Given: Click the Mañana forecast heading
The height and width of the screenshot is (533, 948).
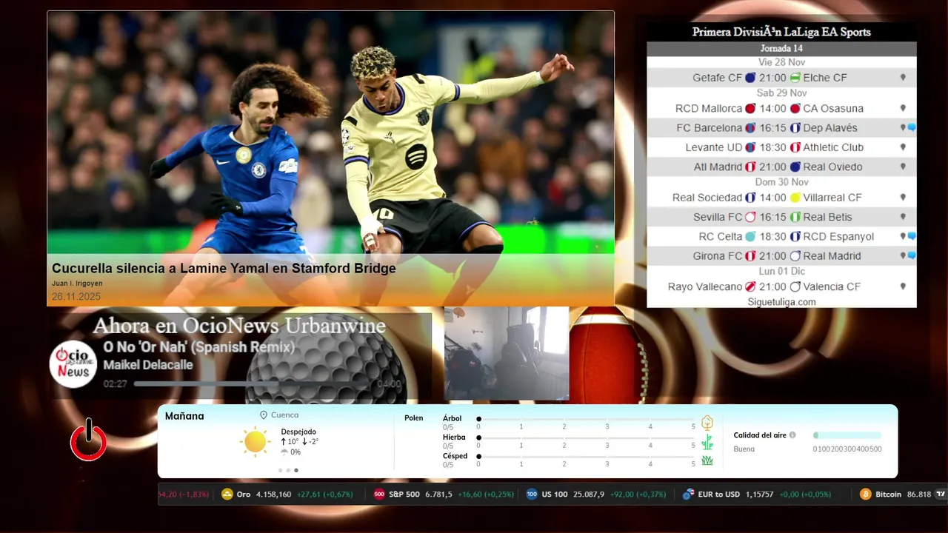Looking at the screenshot, I should (x=184, y=416).
